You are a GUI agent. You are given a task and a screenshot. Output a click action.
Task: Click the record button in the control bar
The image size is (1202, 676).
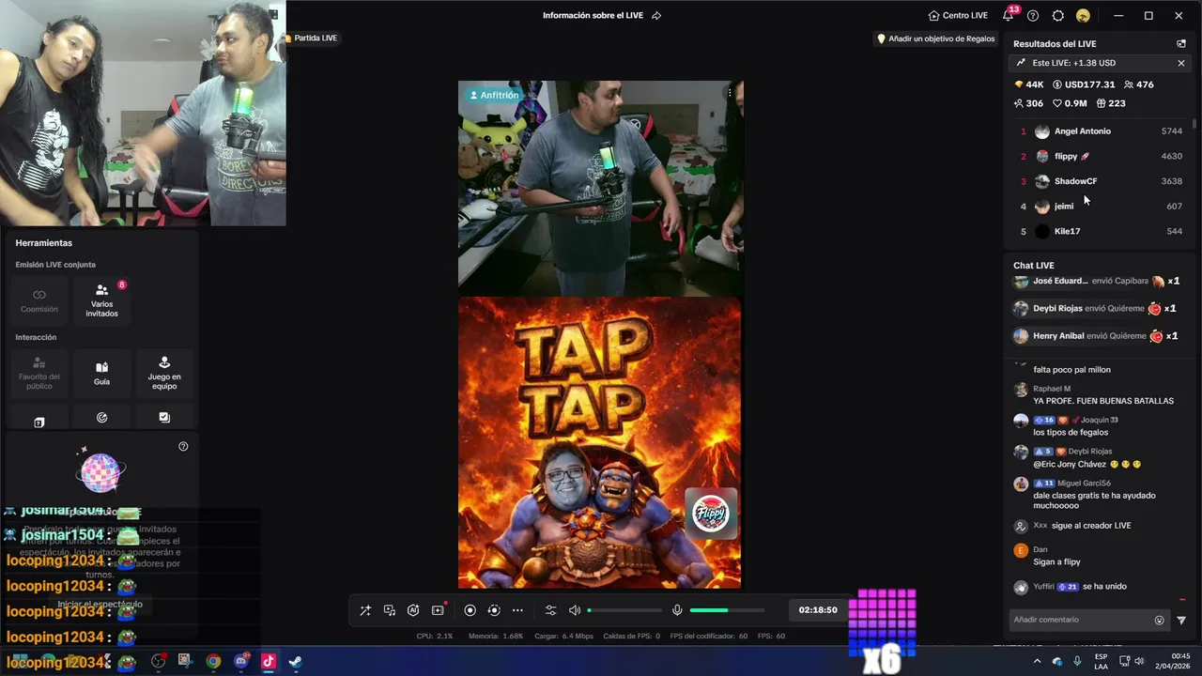(x=470, y=610)
